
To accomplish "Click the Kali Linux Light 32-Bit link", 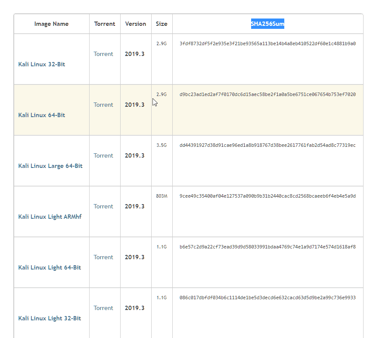I will [x=50, y=318].
